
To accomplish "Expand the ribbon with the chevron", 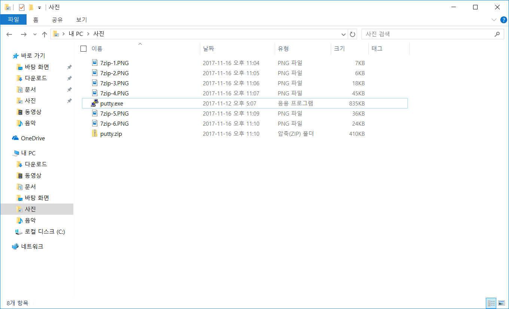I will [x=494, y=19].
